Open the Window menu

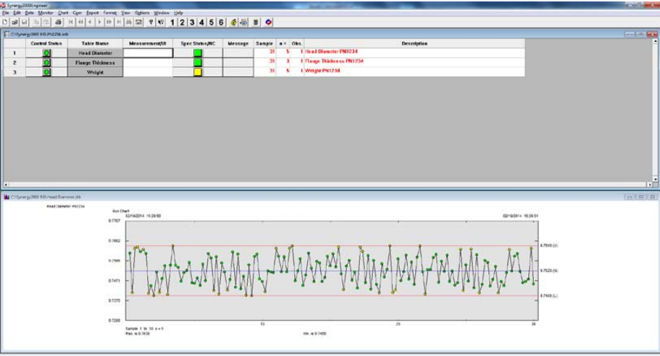162,13
